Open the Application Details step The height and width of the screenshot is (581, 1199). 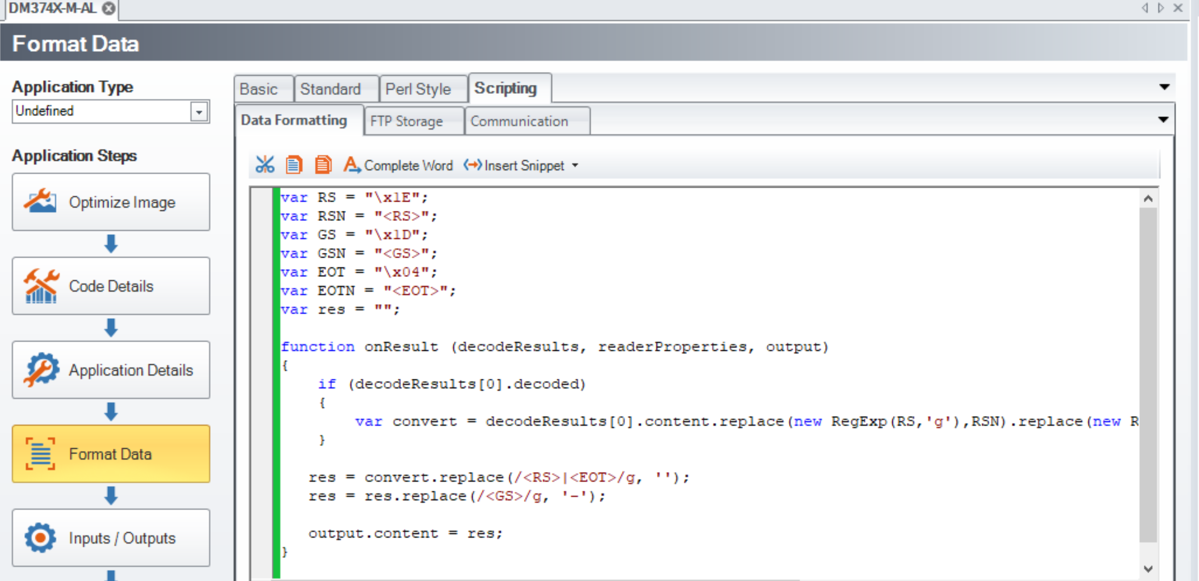pyautogui.click(x=111, y=370)
